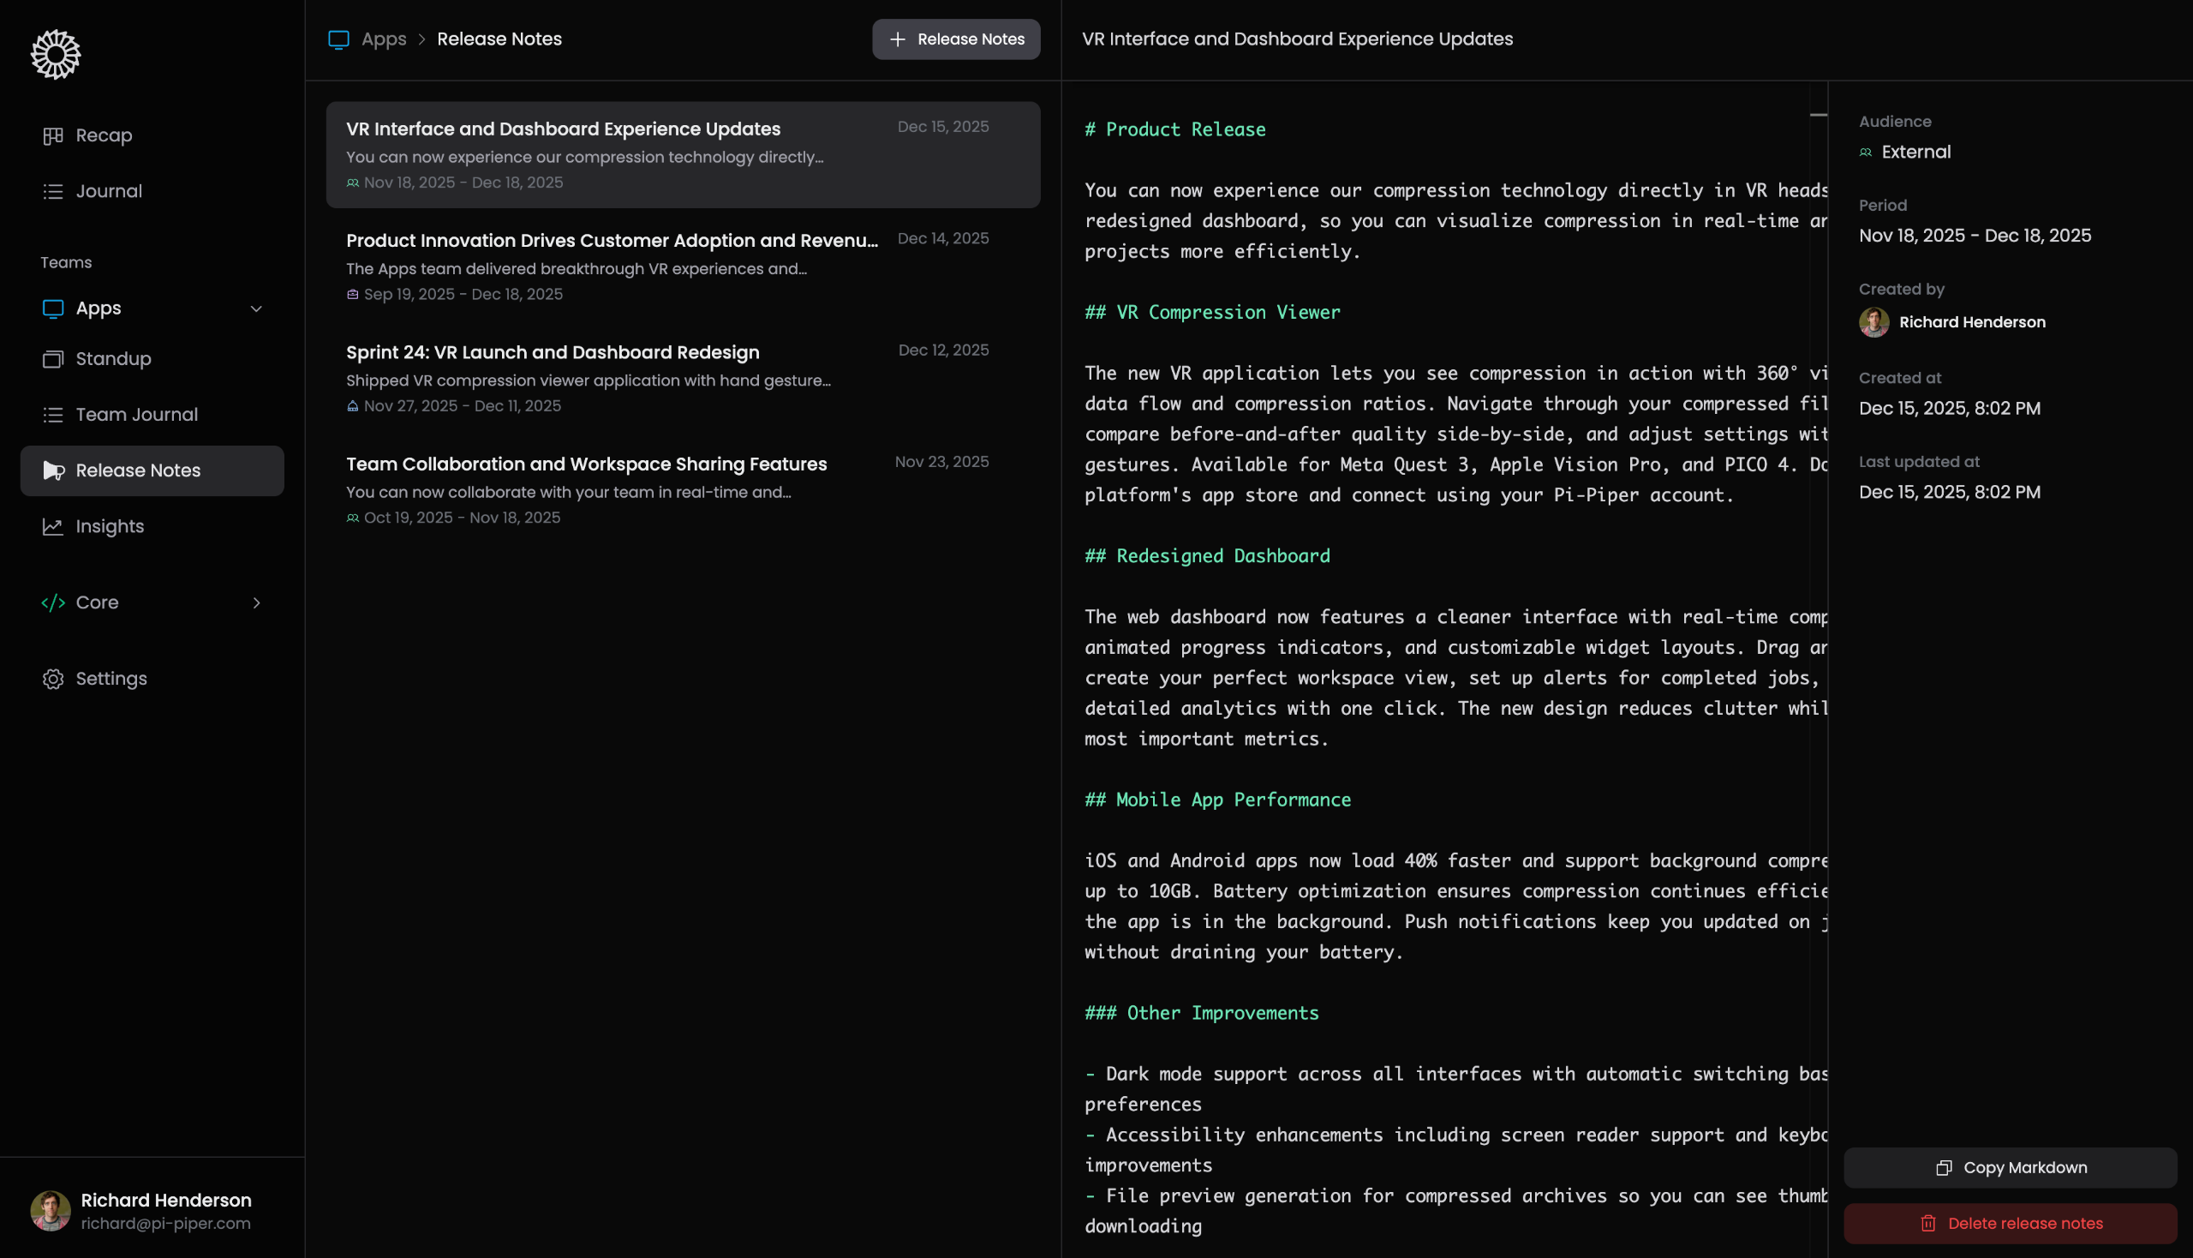This screenshot has height=1258, width=2193.
Task: Open the Recap page icon
Action: pos(54,135)
